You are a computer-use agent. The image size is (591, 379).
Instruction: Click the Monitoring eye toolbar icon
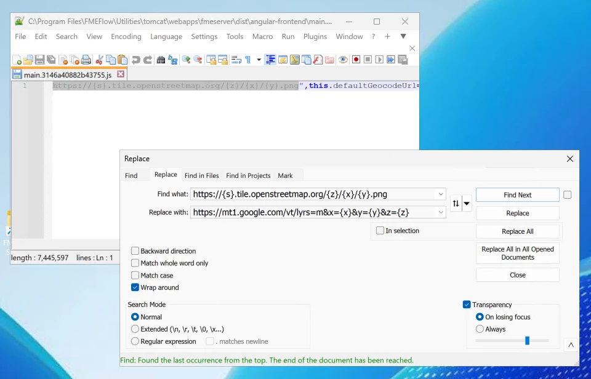pos(343,60)
